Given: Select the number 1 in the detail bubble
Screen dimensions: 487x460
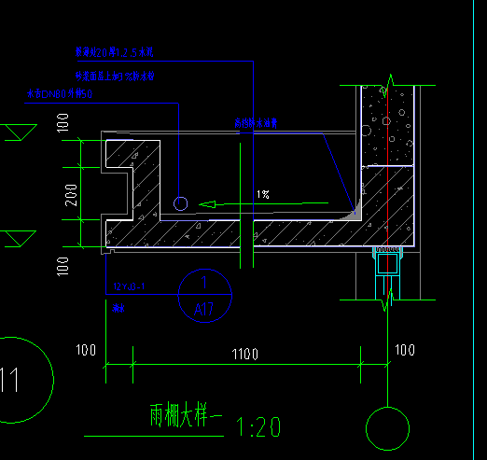Looking at the screenshot, I should click(204, 283).
